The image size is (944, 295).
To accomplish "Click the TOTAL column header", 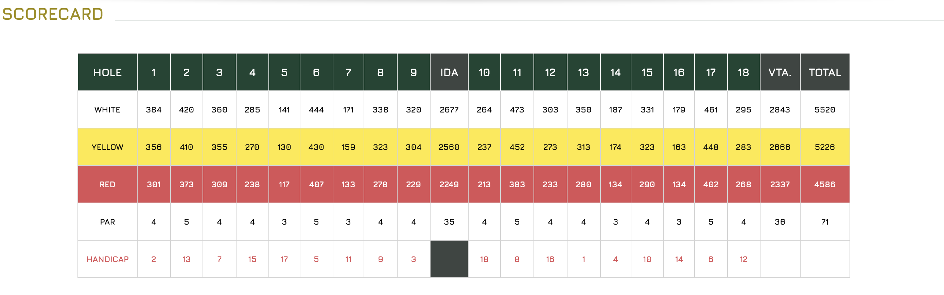I will point(824,72).
